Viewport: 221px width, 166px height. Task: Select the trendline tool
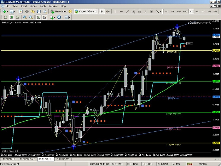127,12
